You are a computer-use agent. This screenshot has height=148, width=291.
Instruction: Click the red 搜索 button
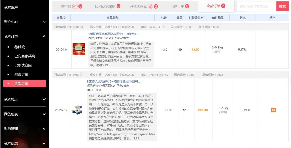point(282,6)
